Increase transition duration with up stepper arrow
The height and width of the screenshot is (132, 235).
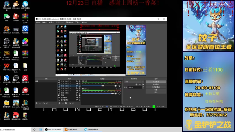[143, 87]
